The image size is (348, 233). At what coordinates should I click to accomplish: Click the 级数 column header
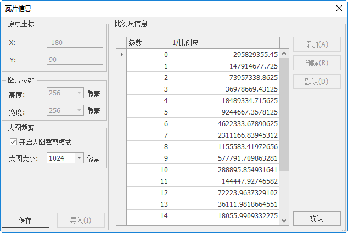(148, 43)
